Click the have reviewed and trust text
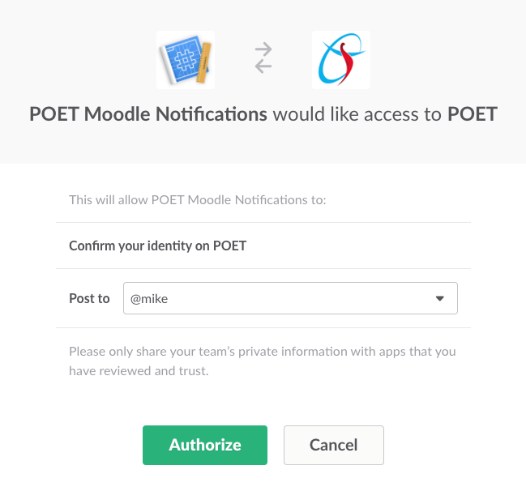This screenshot has height=504, width=526. [x=139, y=371]
